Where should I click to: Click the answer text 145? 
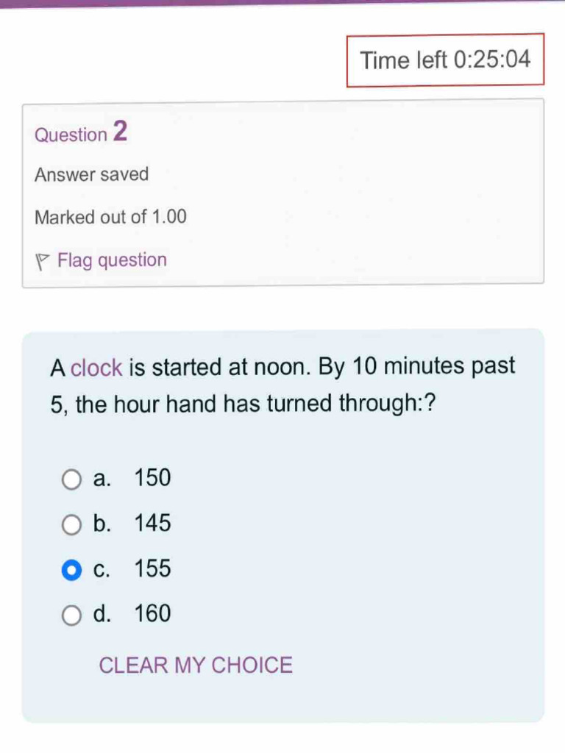click(x=153, y=524)
